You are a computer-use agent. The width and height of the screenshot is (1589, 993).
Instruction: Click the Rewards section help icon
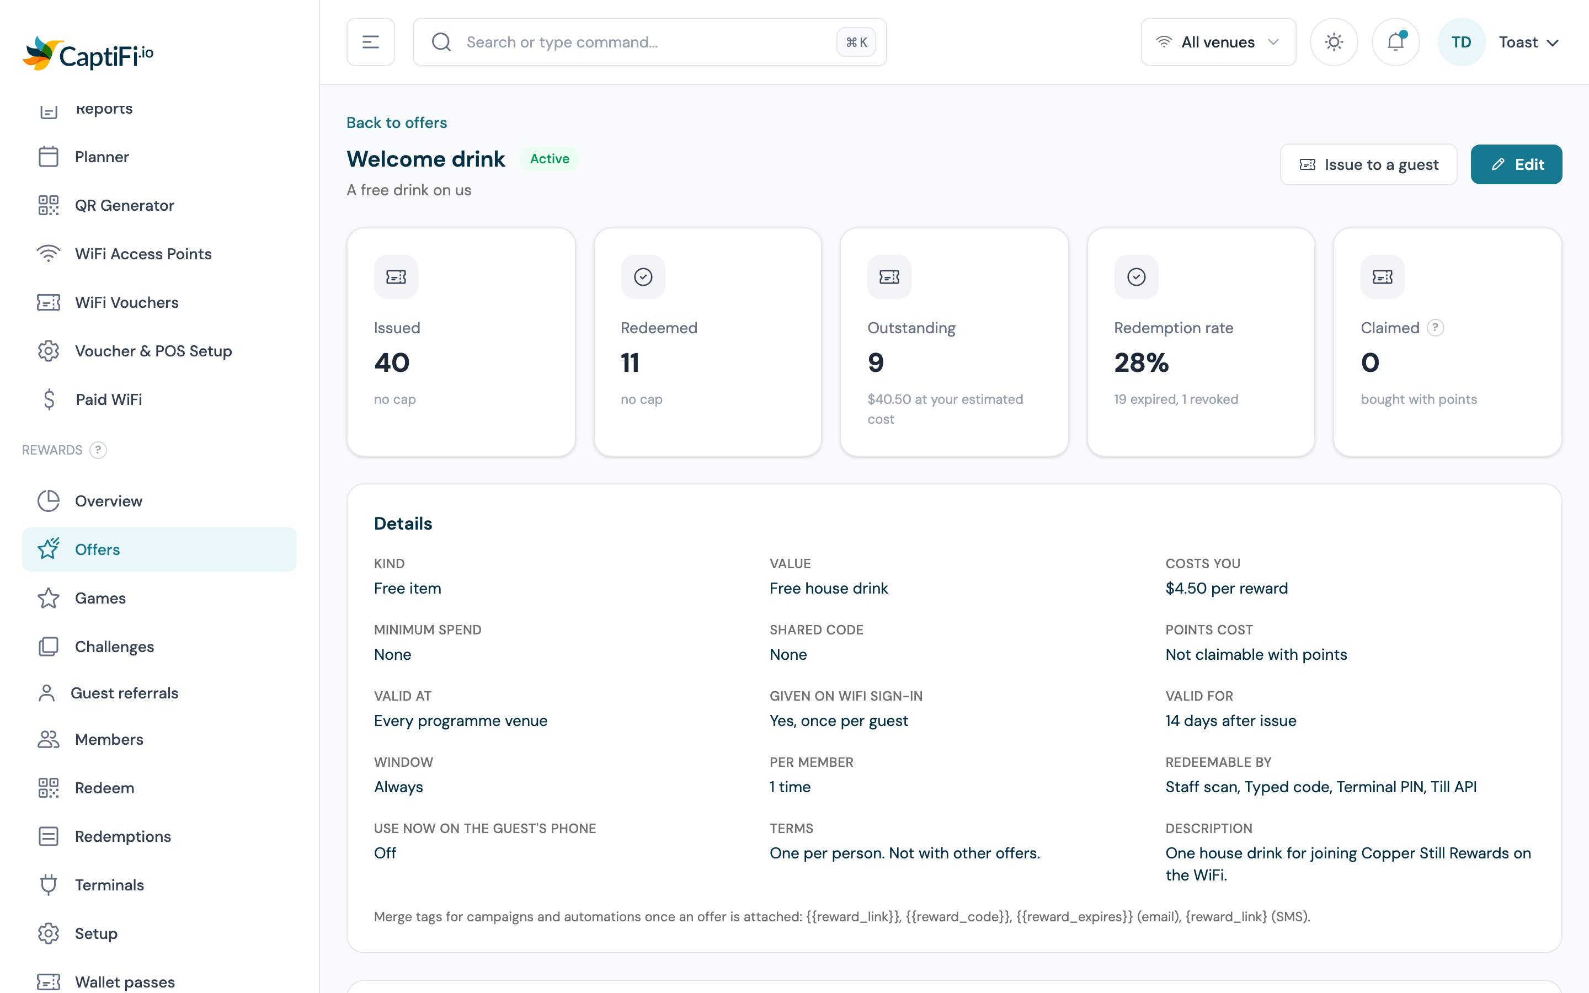coord(98,450)
